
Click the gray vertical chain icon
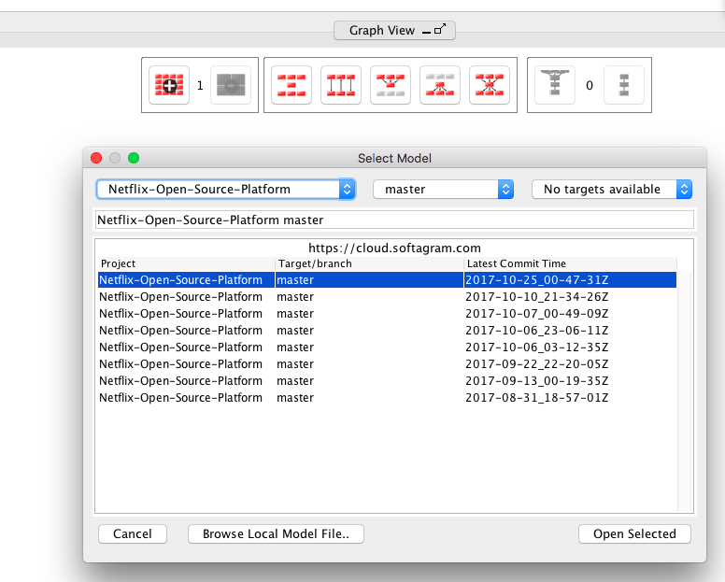(x=623, y=86)
